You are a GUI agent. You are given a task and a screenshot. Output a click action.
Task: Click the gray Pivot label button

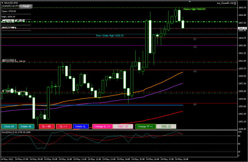click(26, 6)
